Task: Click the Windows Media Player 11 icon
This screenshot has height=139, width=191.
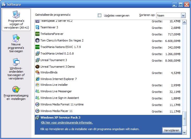Action: click(37, 111)
